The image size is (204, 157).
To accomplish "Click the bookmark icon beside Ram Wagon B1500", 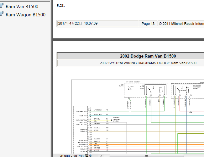I will click(x=2, y=14).
